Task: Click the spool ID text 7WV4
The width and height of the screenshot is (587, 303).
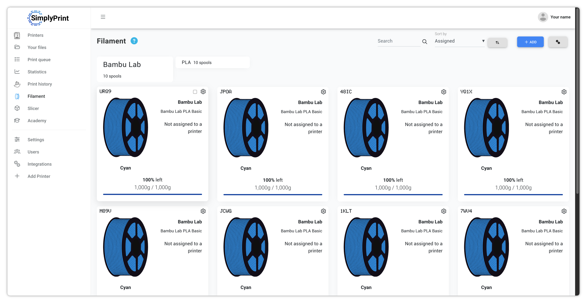Action: pos(466,211)
